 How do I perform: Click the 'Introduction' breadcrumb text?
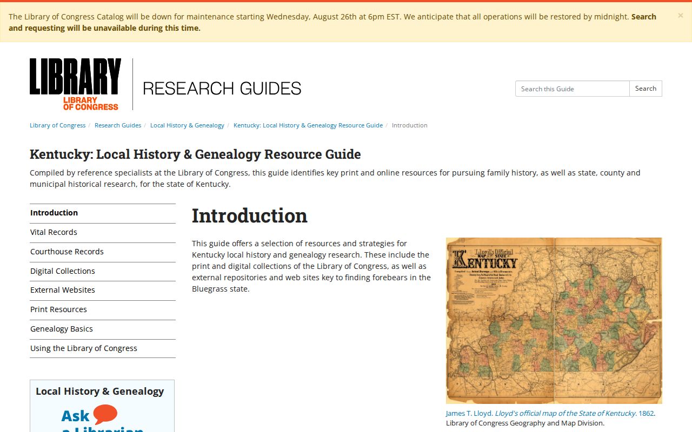(410, 125)
